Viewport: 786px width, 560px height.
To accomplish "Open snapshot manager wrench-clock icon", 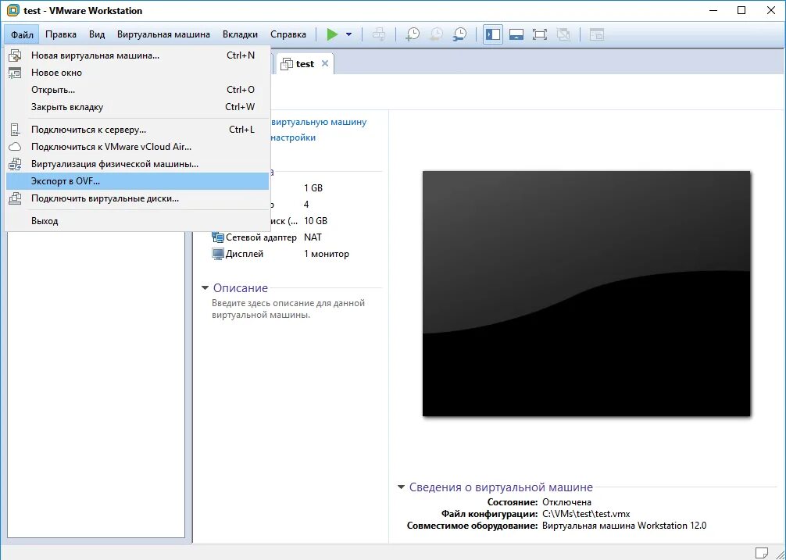I will (459, 34).
